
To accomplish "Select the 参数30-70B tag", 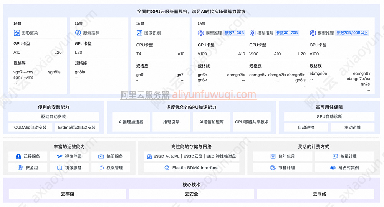I will pyautogui.click(x=287, y=33).
